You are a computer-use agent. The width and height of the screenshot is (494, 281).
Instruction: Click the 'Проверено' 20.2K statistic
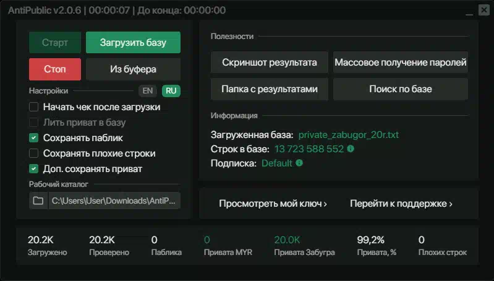(109, 246)
